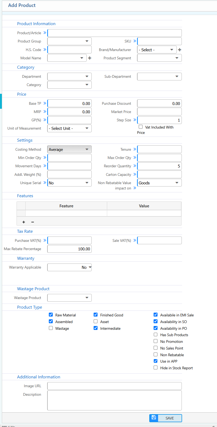Image resolution: width=217 pixels, height=427 pixels.
Task: Open the Warranty Applicable dropdown
Action: pos(69,267)
